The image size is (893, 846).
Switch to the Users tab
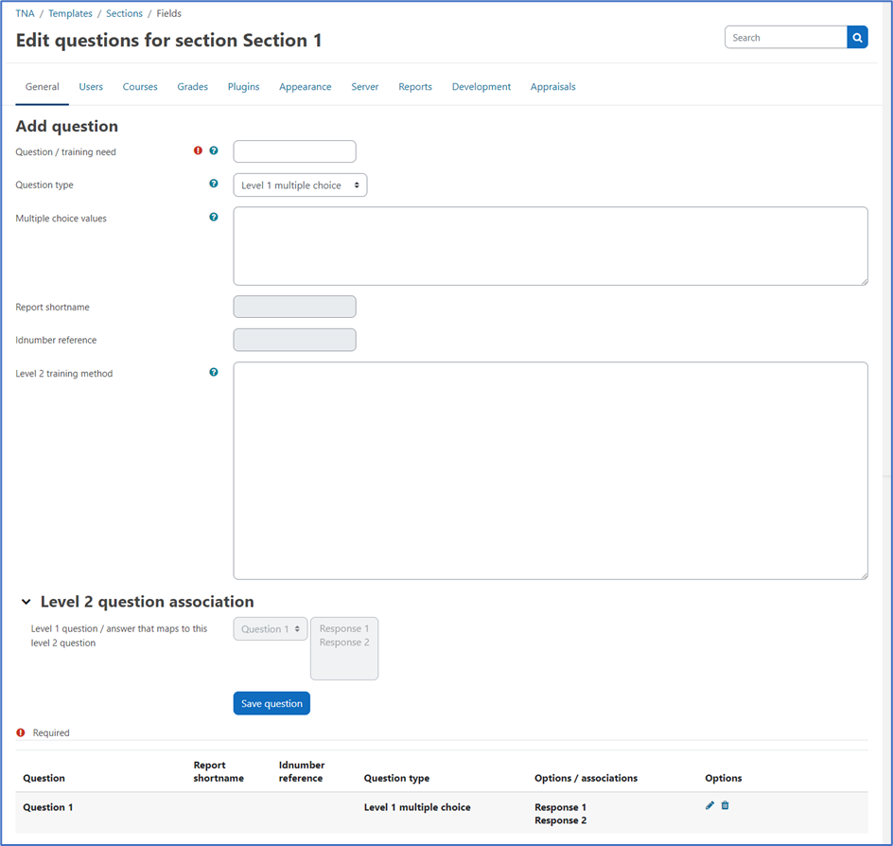pos(91,87)
